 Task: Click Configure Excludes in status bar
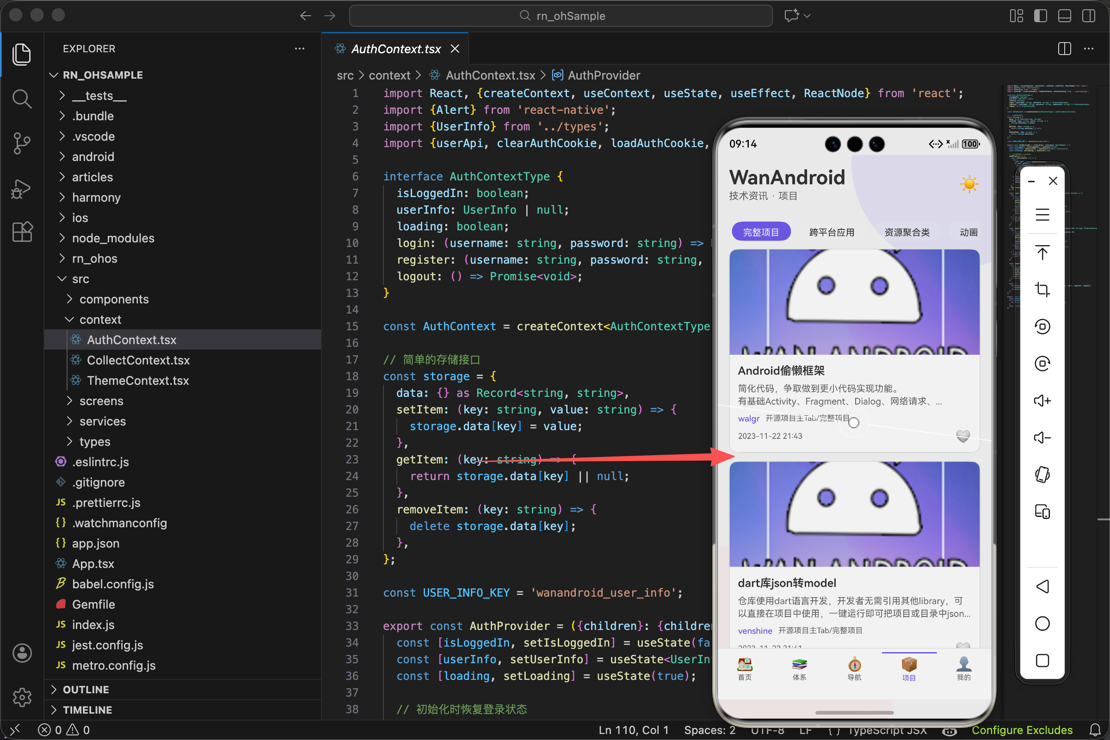pyautogui.click(x=1022, y=730)
